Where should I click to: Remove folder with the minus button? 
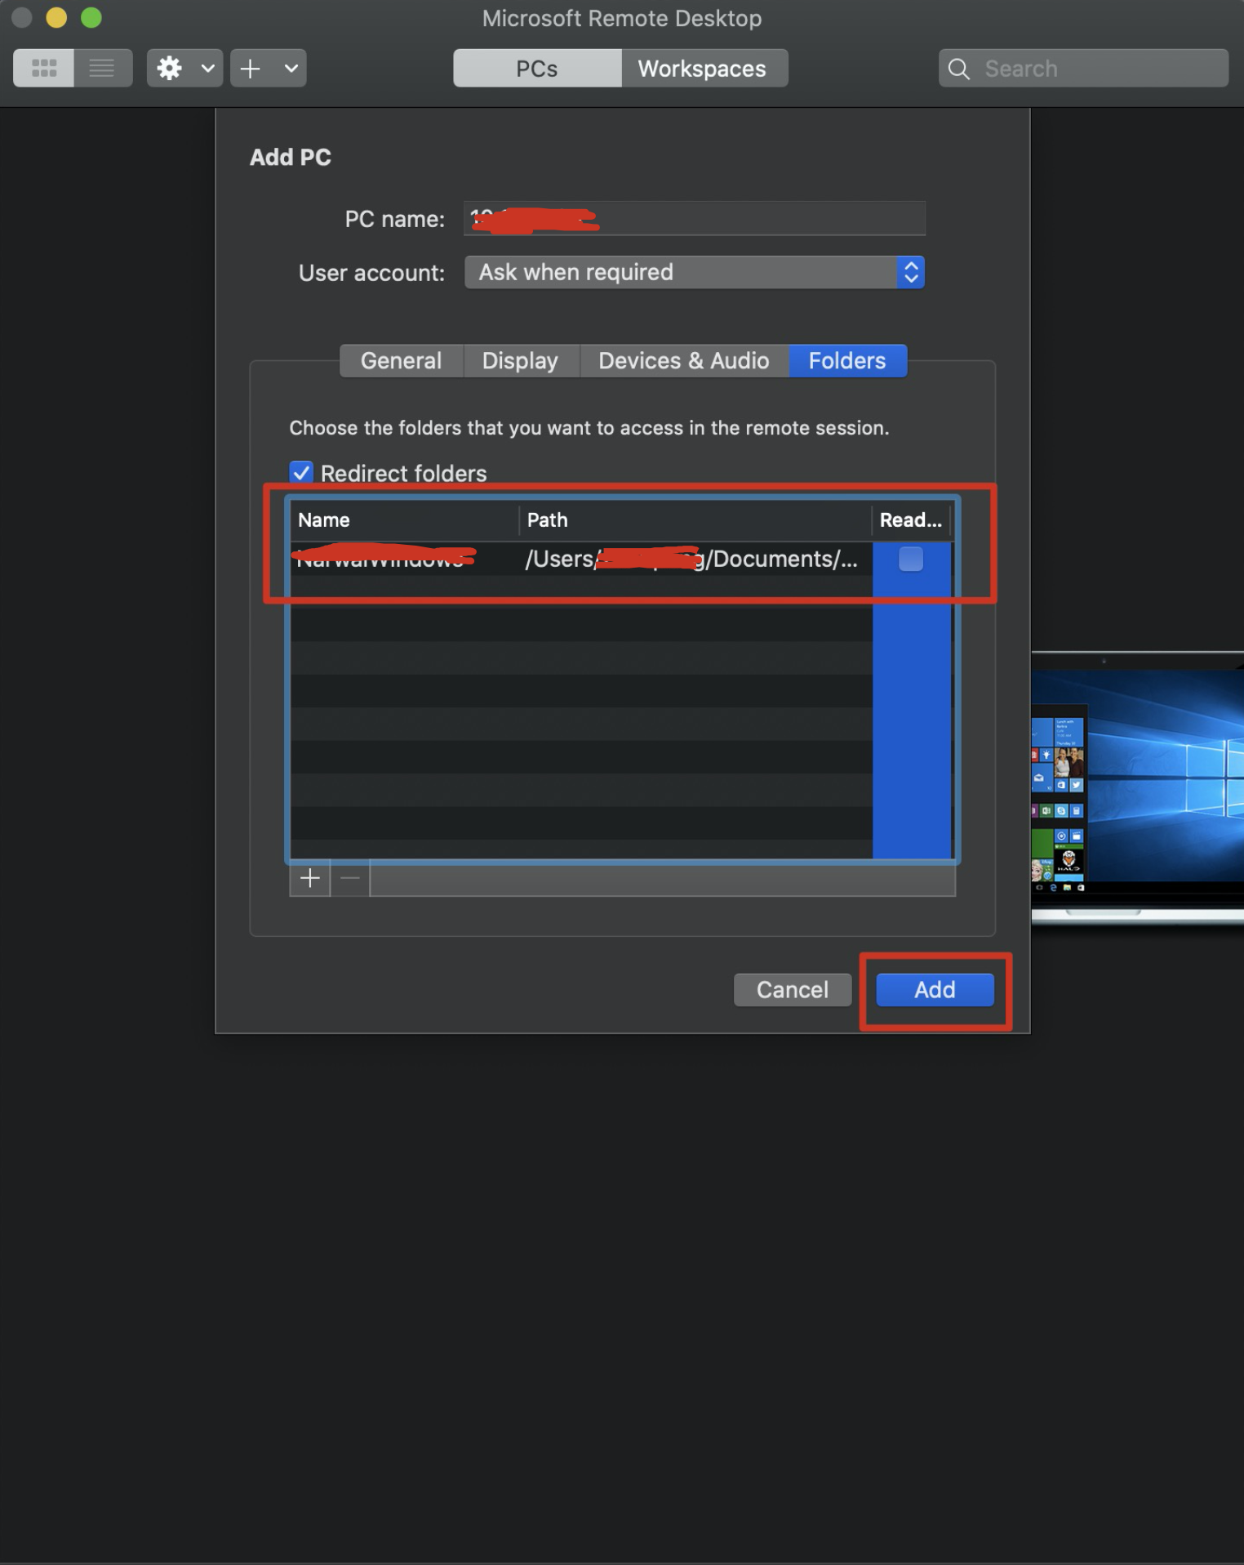click(x=350, y=879)
